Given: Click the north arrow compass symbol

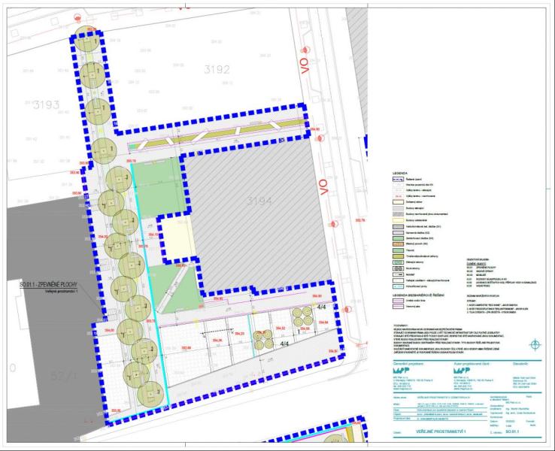Looking at the screenshot, I should pyautogui.click(x=535, y=345).
